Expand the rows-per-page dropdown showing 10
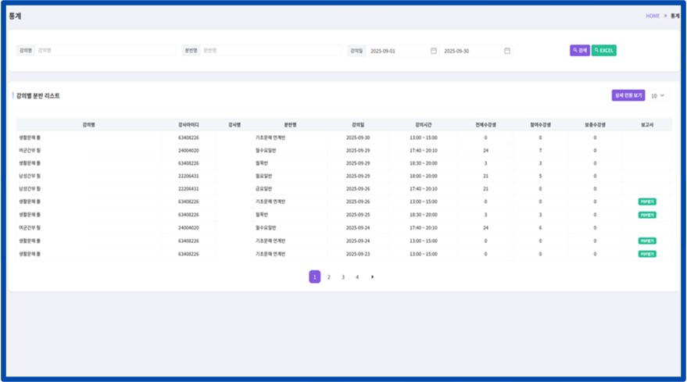Image resolution: width=687 pixels, height=382 pixels. point(660,95)
